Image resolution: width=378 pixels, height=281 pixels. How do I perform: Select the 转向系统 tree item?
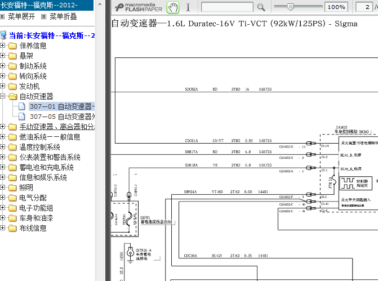(x=33, y=76)
